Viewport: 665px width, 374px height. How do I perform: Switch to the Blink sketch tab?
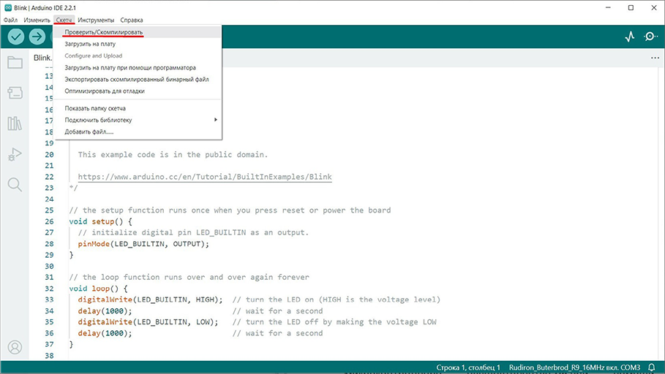click(x=43, y=58)
